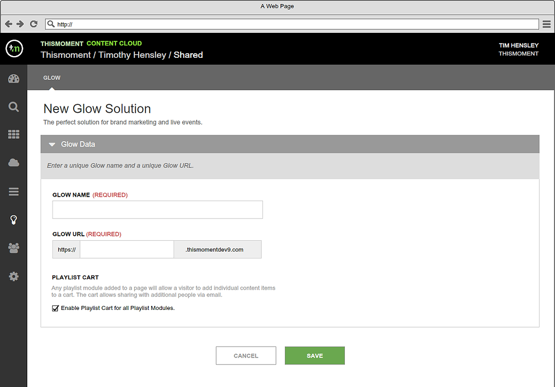Viewport: 555px width, 387px height.
Task: Click the Glow Data section title
Action: point(78,144)
